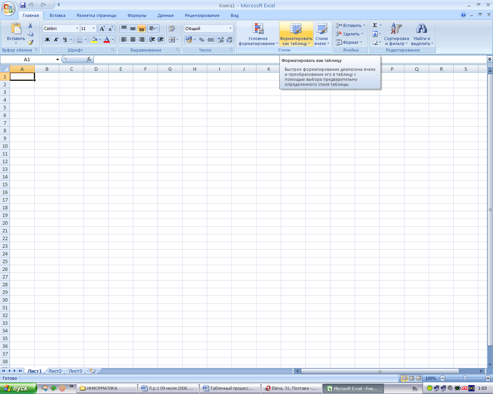Open the Calibri font name dropdown
Viewport: 493px width, 394px height.
point(77,28)
